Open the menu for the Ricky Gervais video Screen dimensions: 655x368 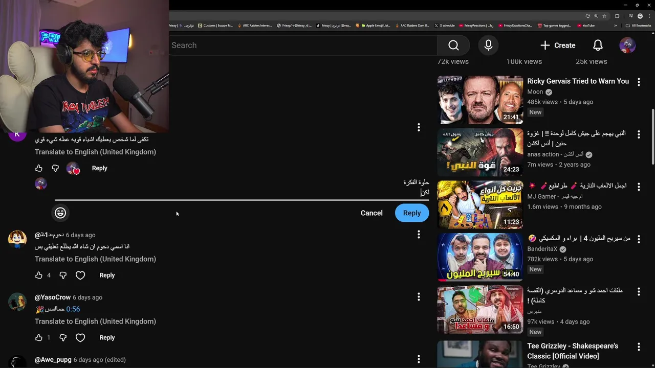(x=639, y=82)
